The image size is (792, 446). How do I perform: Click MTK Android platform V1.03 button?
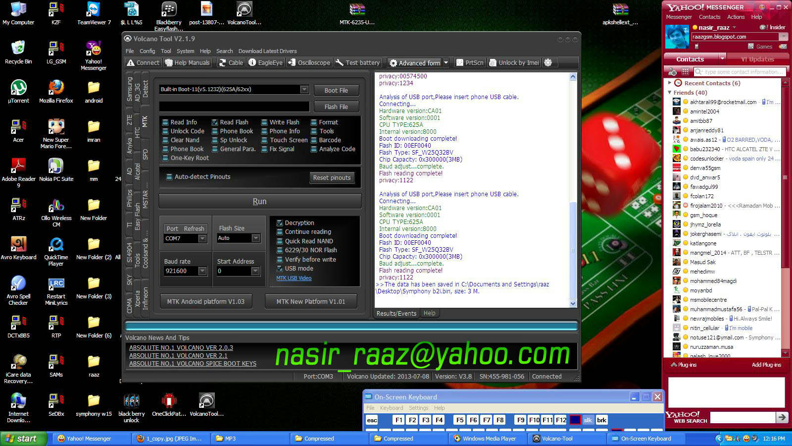205,301
